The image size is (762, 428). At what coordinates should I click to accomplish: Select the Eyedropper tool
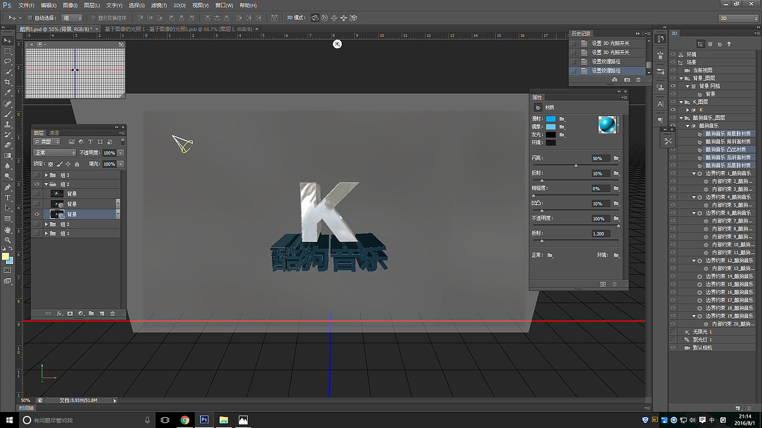click(x=8, y=93)
